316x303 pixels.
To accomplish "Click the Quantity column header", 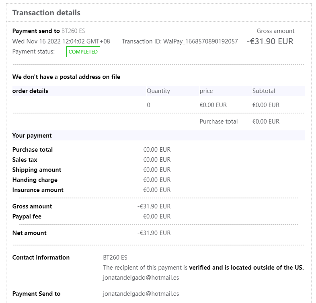I will [x=158, y=91].
